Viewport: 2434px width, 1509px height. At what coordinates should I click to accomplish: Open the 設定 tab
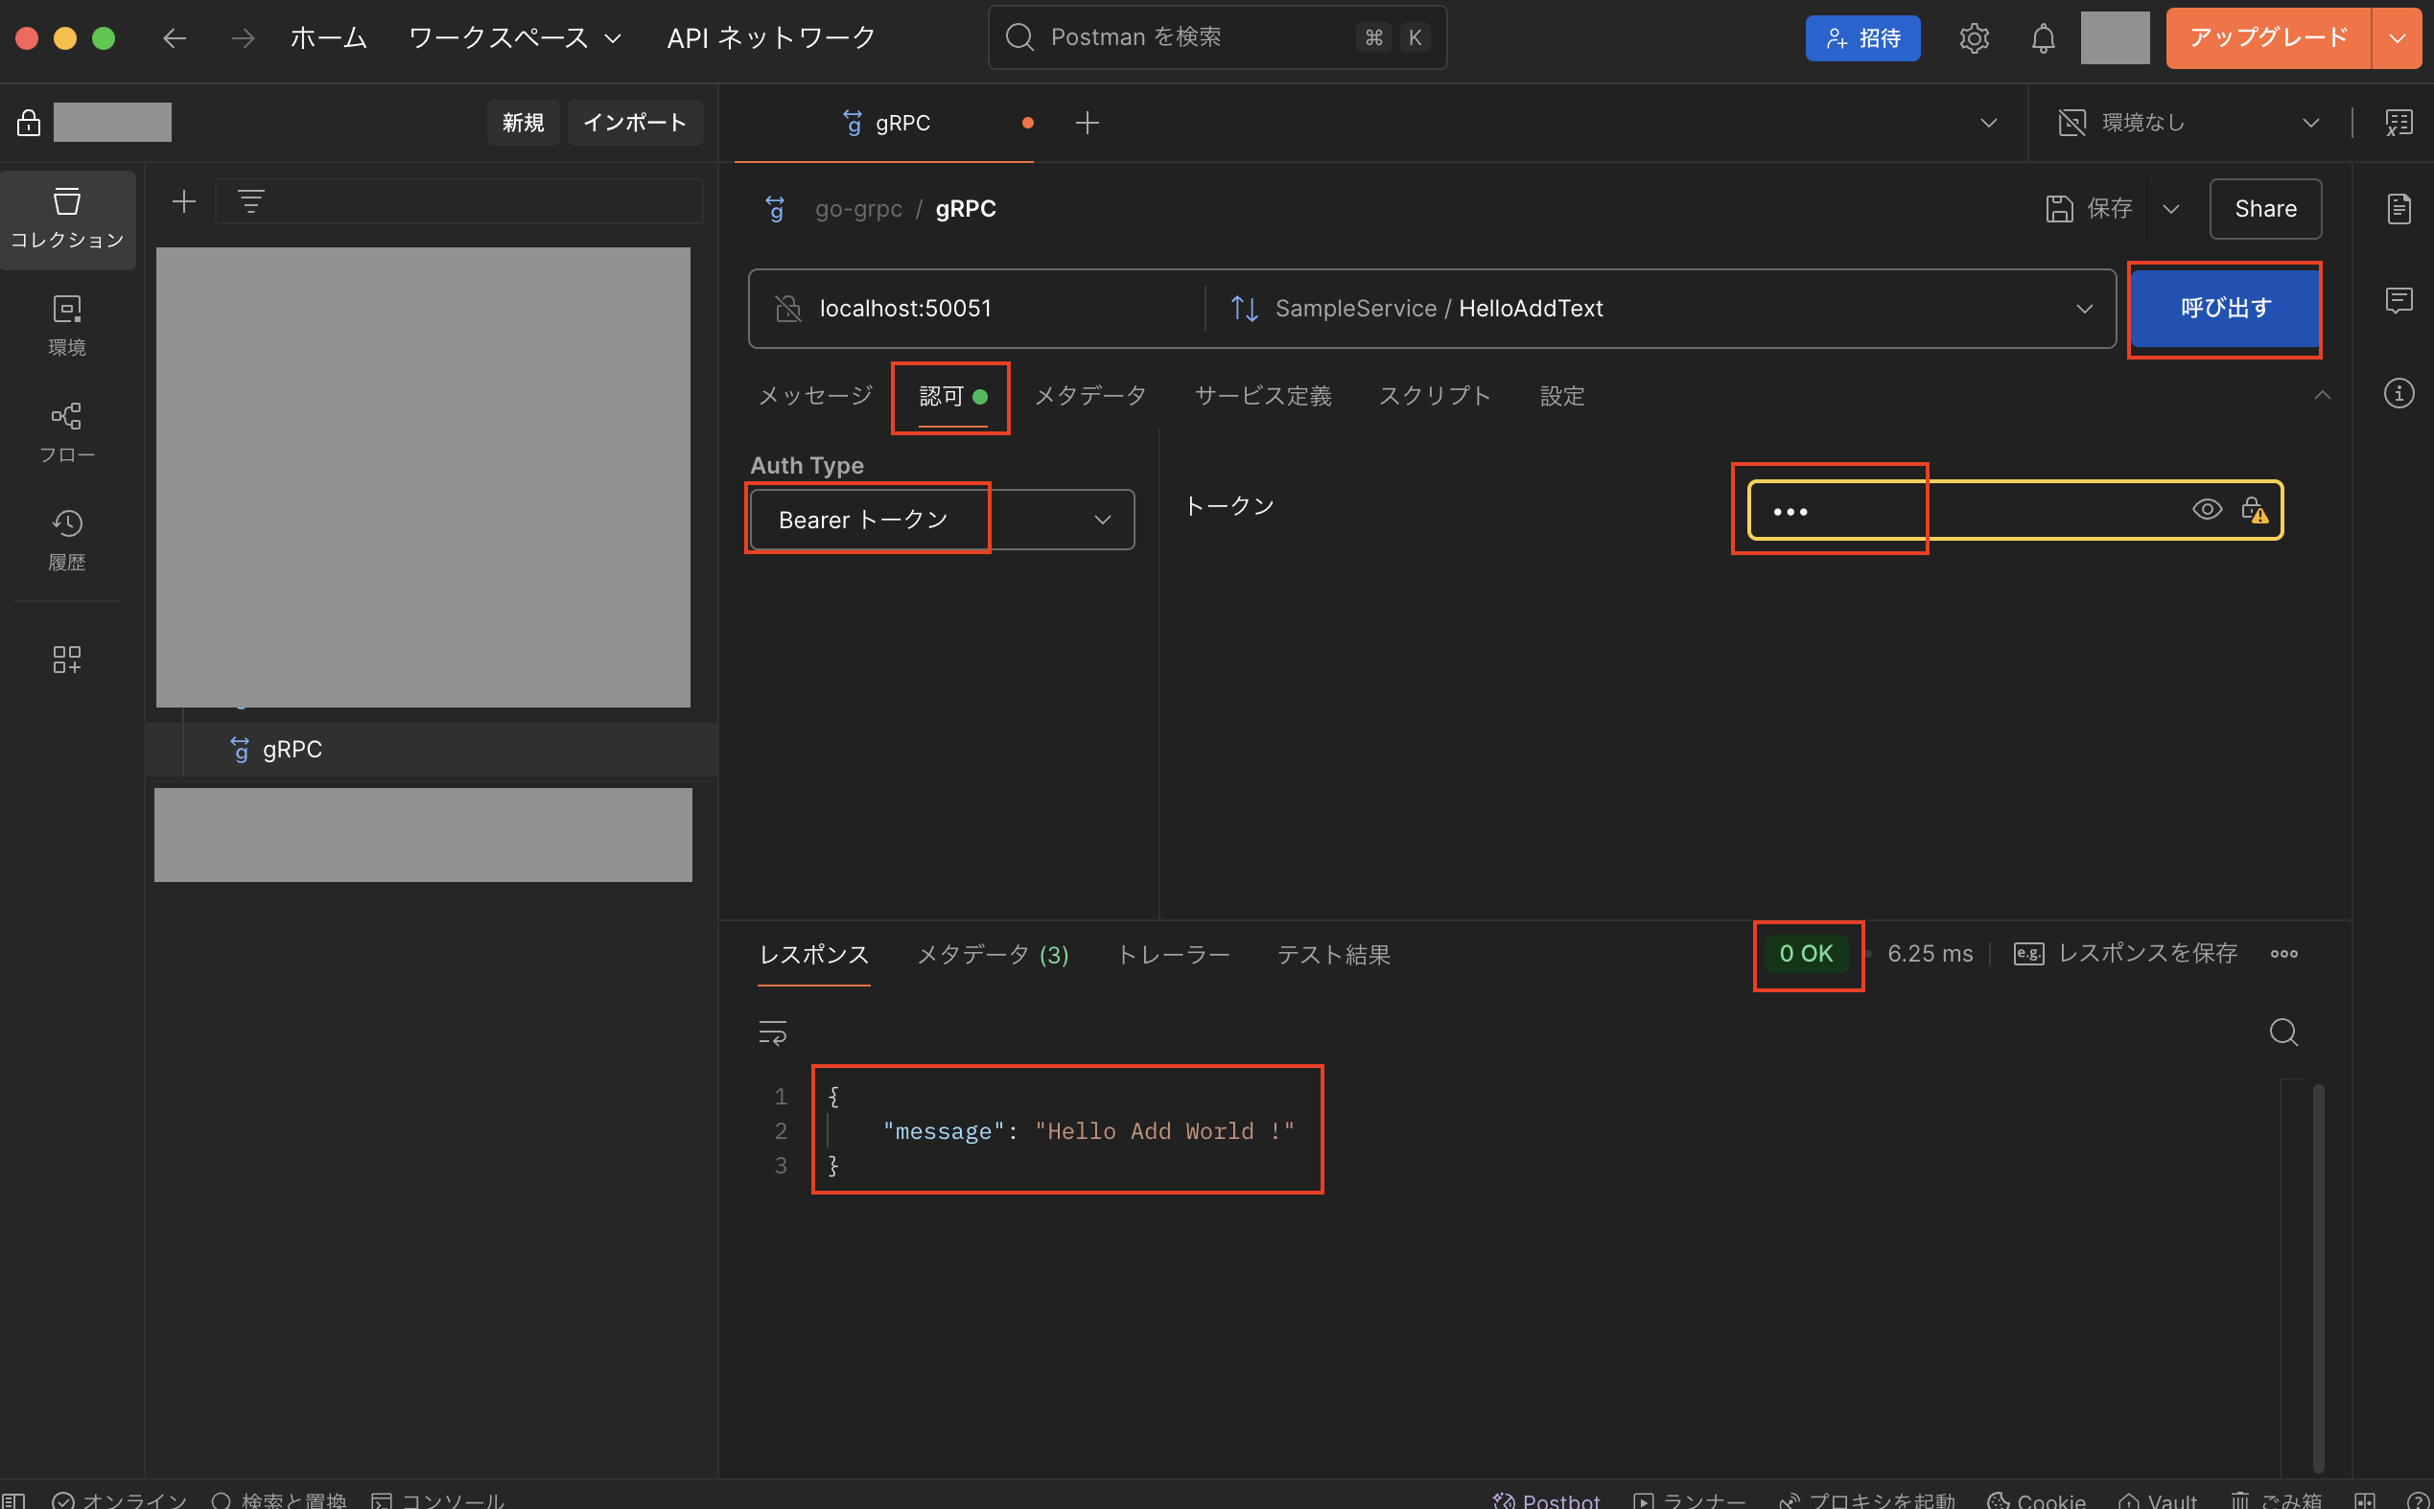click(1561, 395)
